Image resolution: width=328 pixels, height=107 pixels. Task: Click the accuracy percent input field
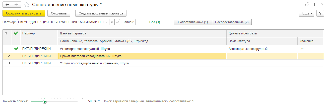87,101
